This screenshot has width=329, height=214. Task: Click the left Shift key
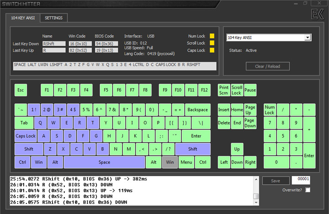(x=29, y=149)
